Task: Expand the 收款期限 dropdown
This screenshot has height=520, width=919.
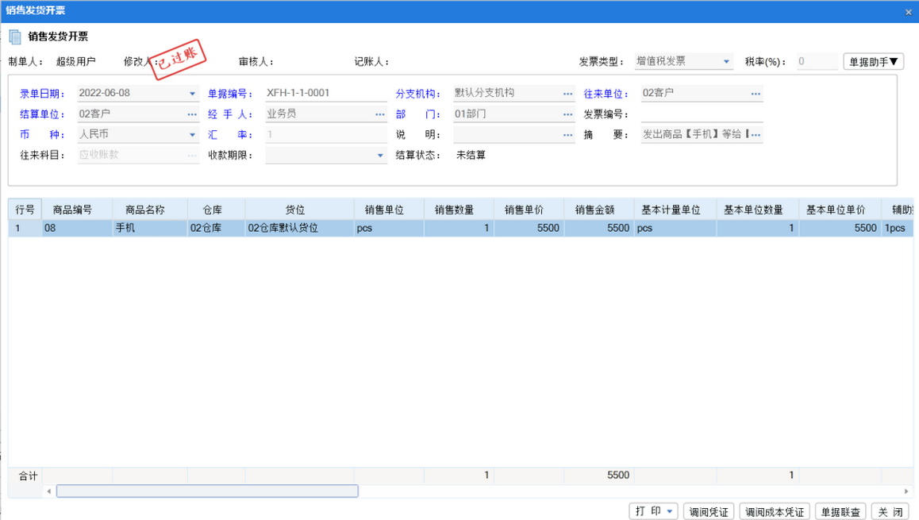Action: pos(380,156)
